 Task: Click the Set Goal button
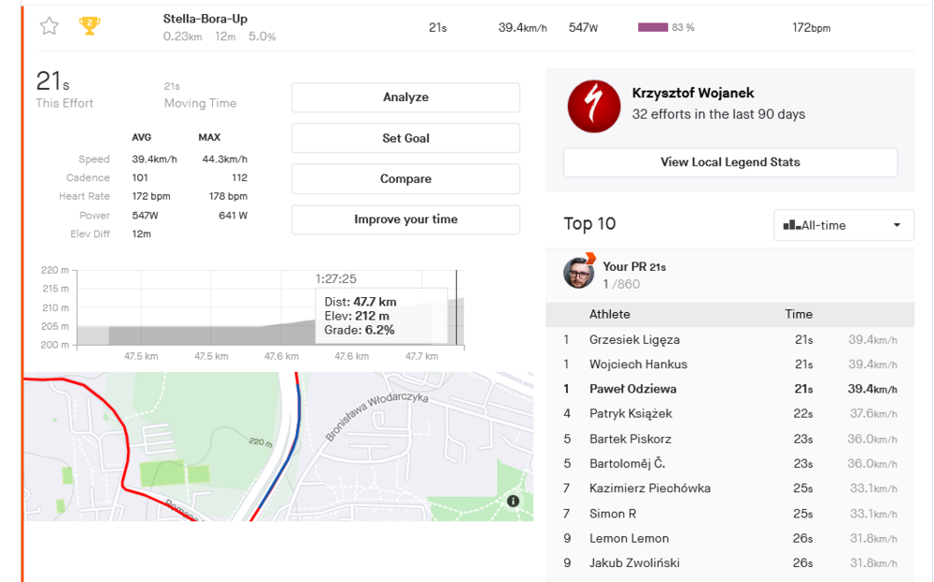[404, 137]
